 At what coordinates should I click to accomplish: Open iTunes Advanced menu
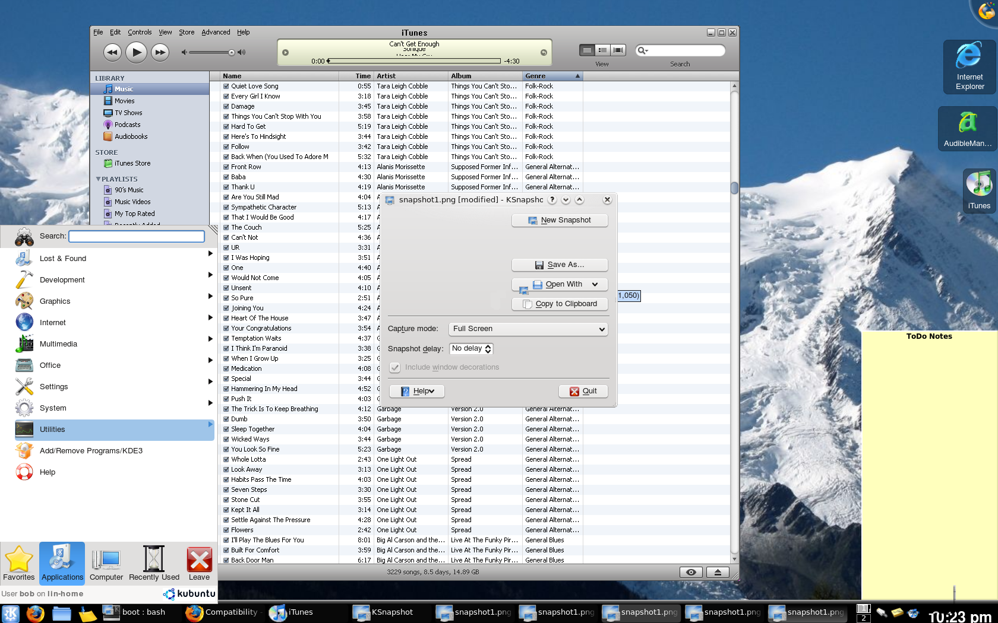(x=216, y=32)
